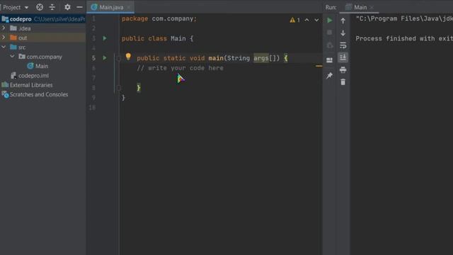Close the Main.java editor tab
The image size is (453, 255).
click(x=128, y=7)
